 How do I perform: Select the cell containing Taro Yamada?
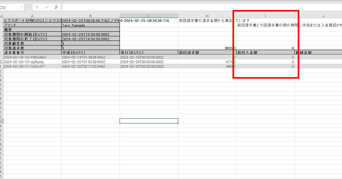click(91, 25)
